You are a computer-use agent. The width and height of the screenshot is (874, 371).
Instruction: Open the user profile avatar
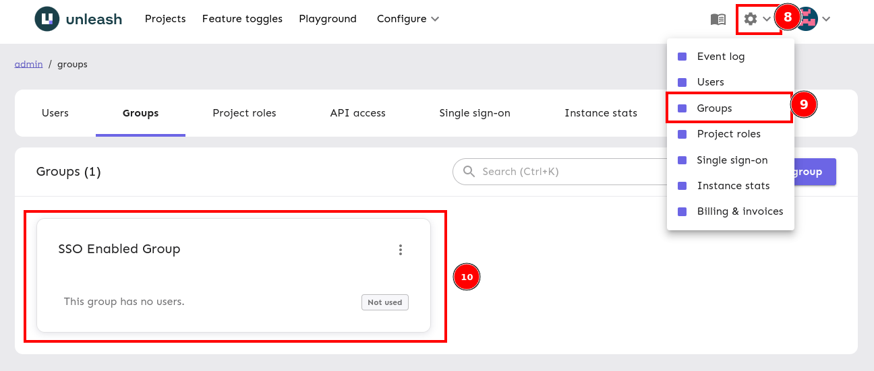807,19
